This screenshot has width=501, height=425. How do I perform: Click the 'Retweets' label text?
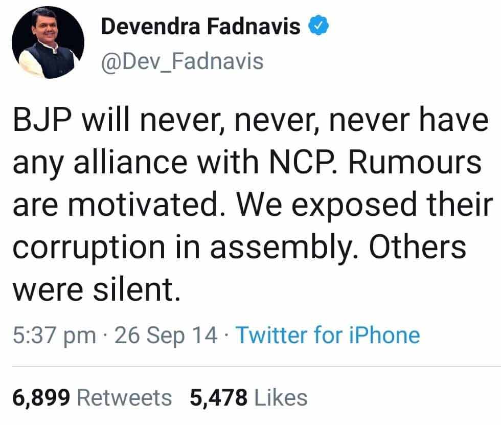[x=127, y=397]
